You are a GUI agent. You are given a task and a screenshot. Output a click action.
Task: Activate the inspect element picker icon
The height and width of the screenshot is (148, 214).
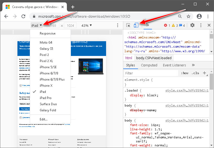128,25
